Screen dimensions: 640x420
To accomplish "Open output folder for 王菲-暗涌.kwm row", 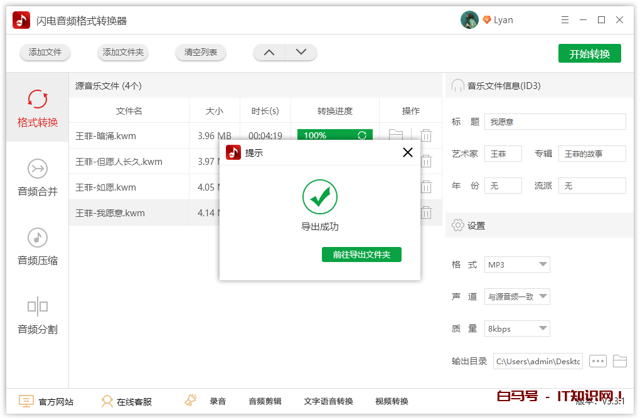I will (396, 135).
